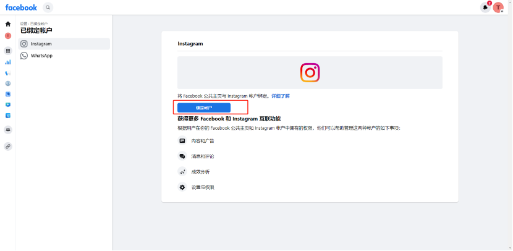The width and height of the screenshot is (513, 251).
Task: Click the 内容和广告 item
Action: [202, 141]
